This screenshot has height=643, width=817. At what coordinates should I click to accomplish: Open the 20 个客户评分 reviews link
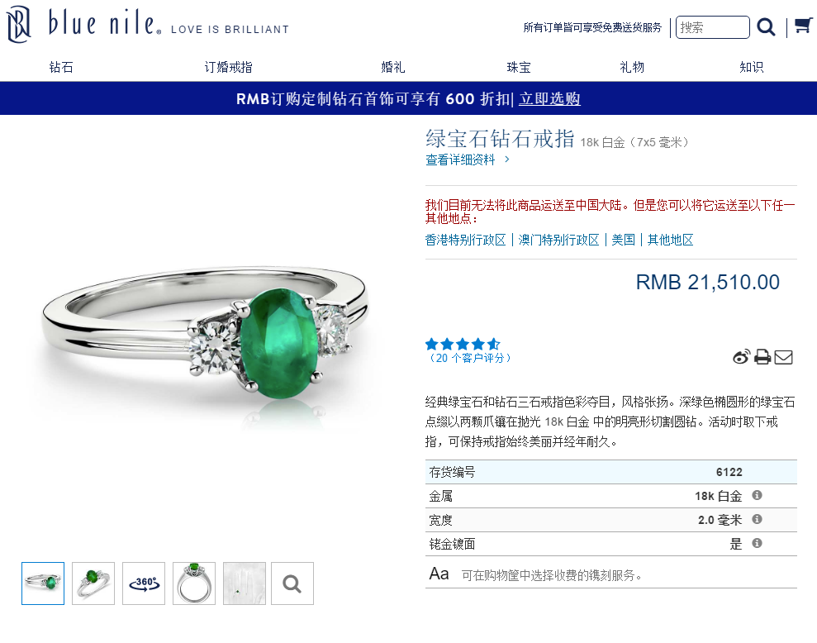469,358
